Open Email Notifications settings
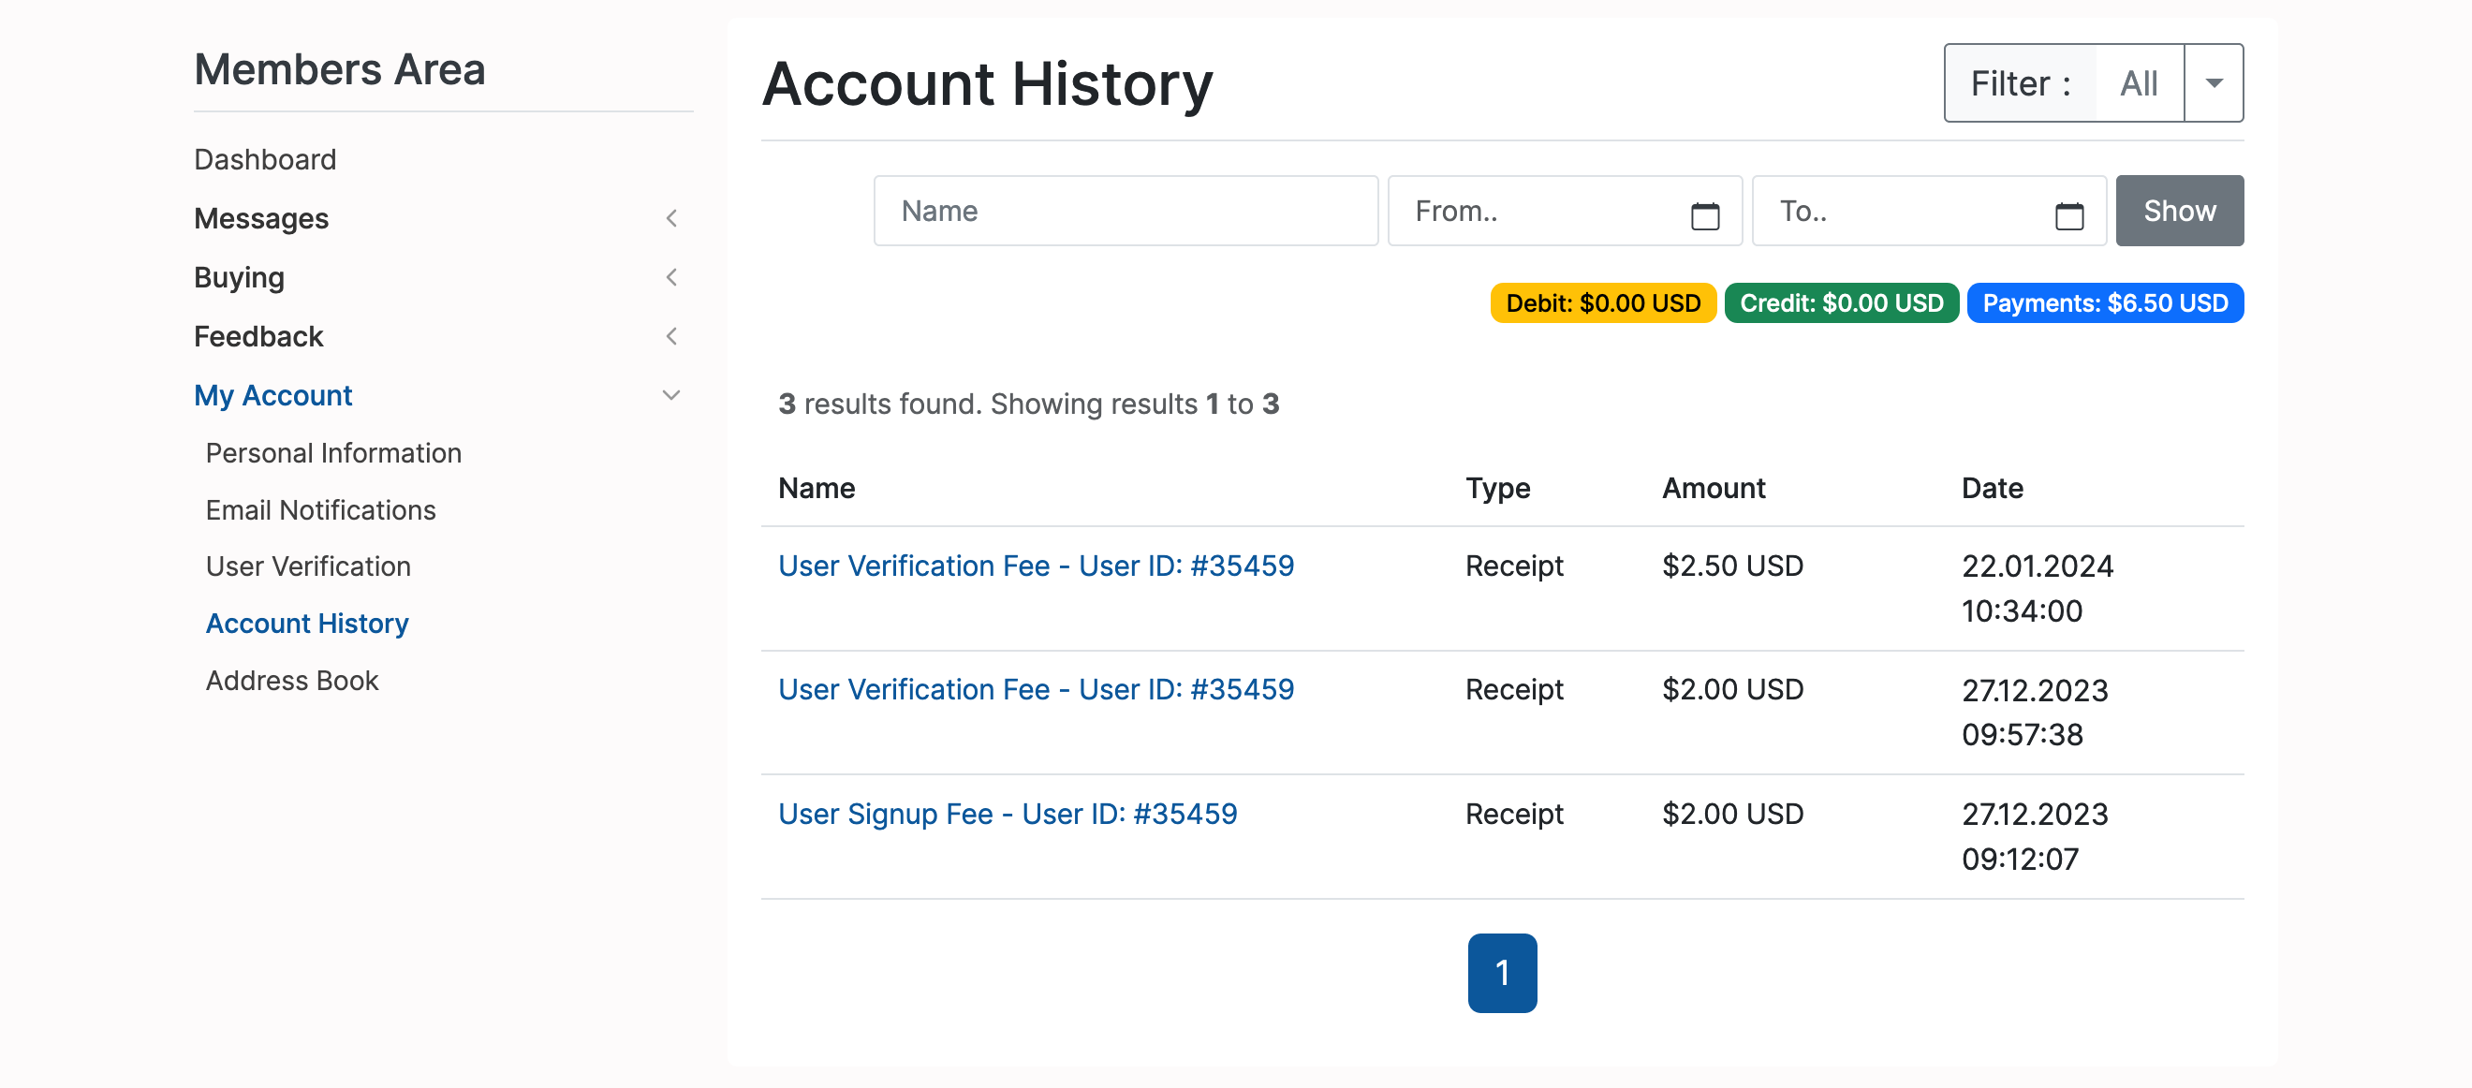 pyautogui.click(x=320, y=509)
